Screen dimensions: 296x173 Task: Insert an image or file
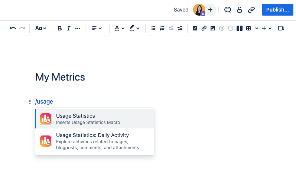pyautogui.click(x=213, y=28)
